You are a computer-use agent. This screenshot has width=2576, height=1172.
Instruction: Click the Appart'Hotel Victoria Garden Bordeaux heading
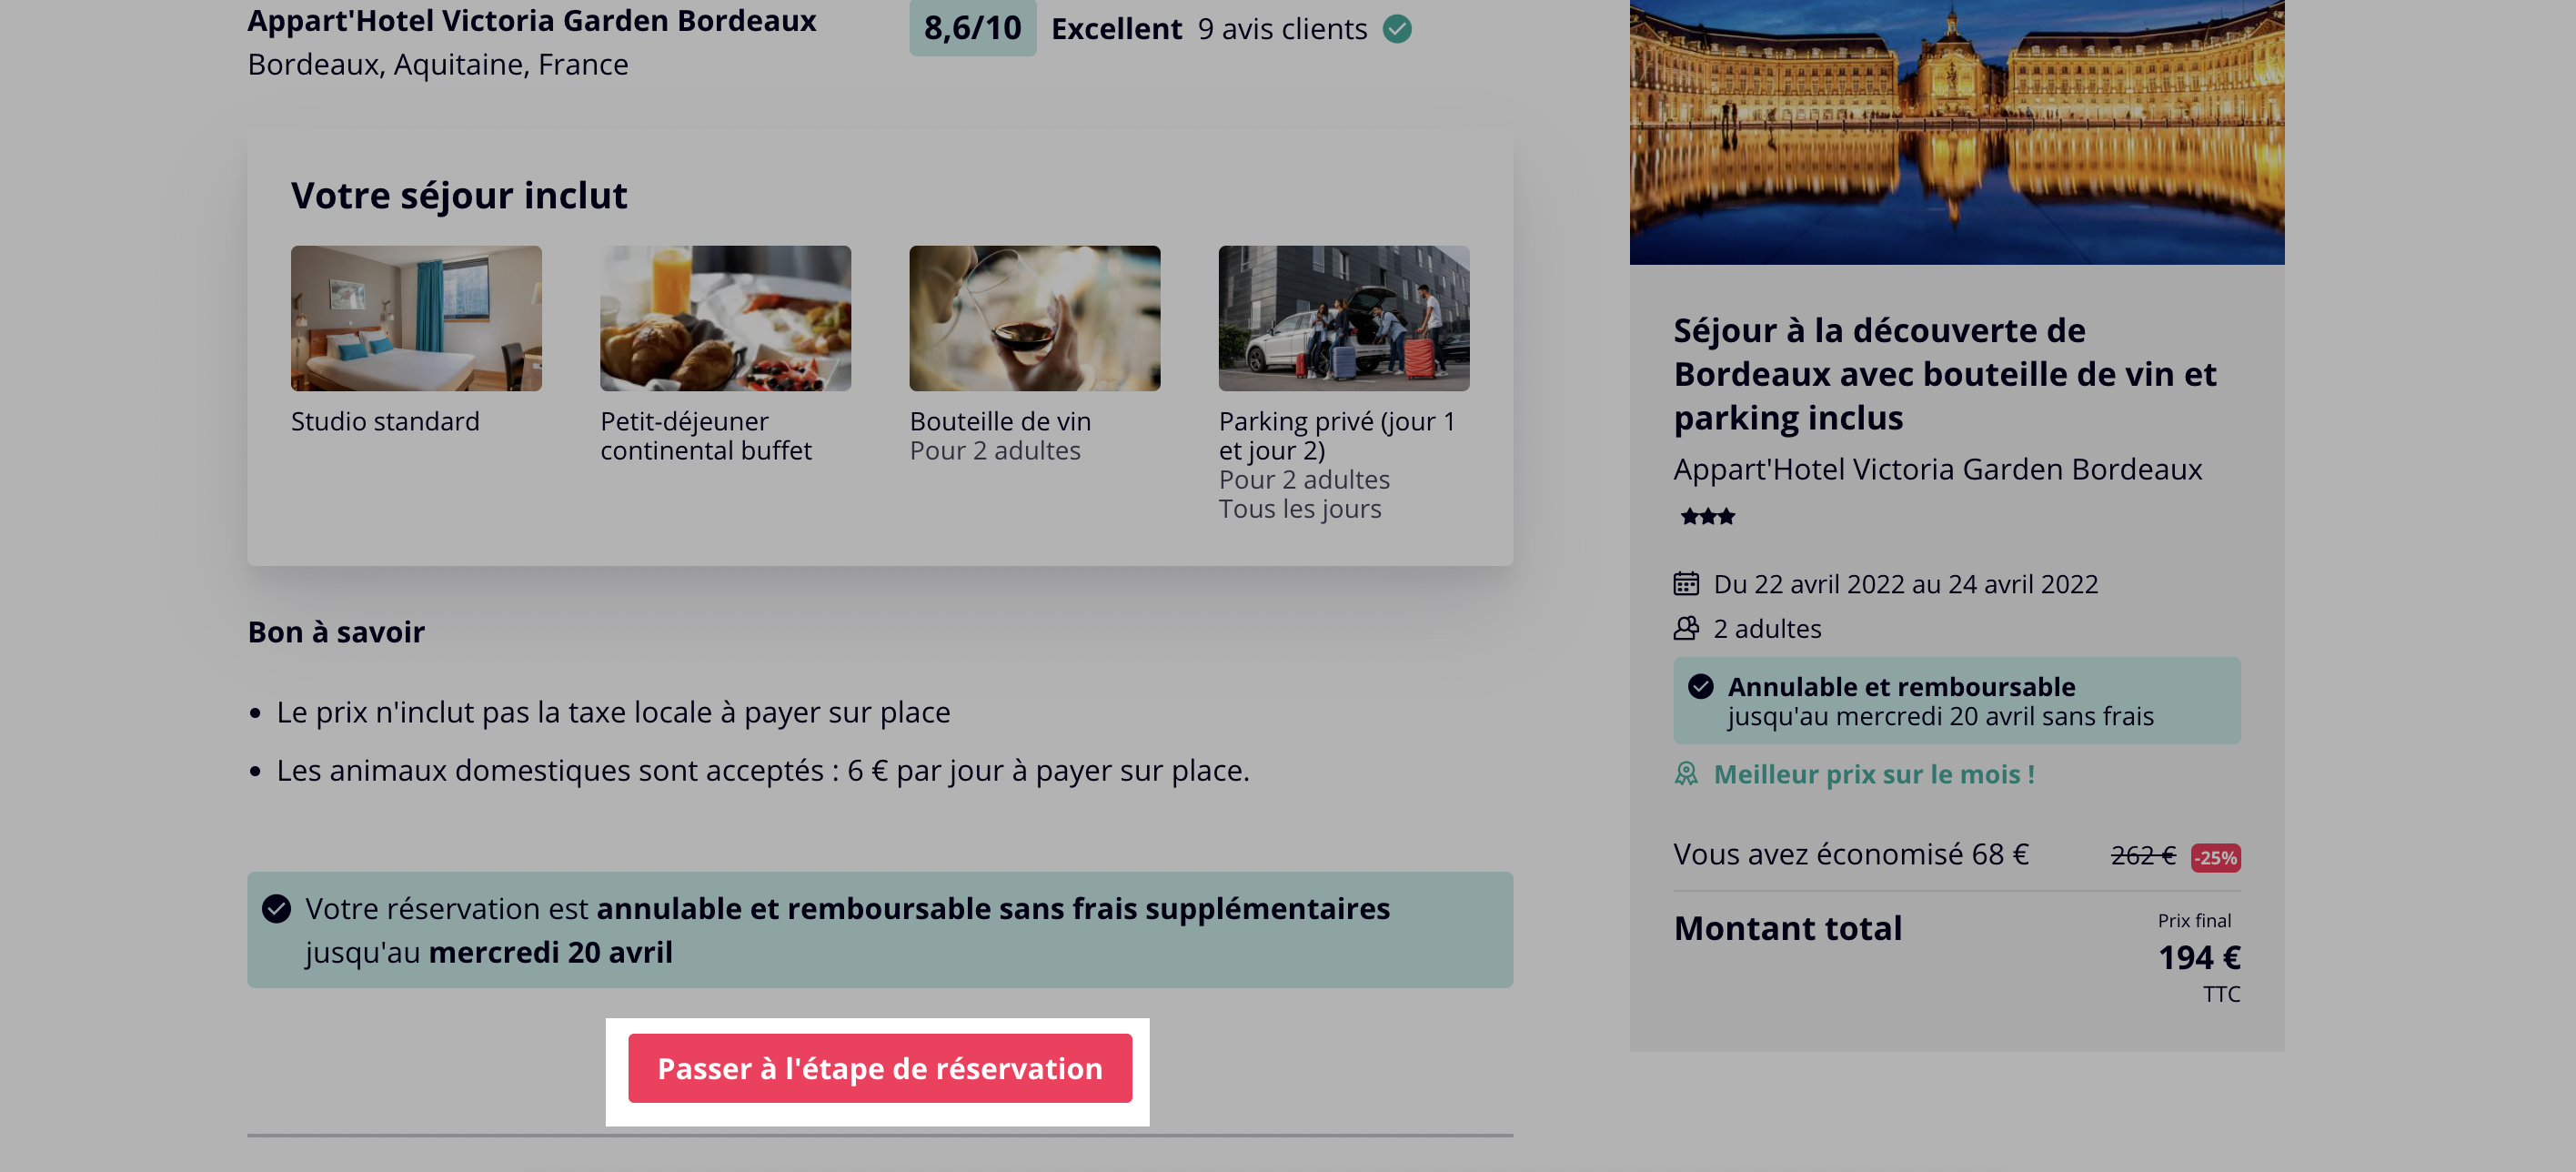point(531,20)
